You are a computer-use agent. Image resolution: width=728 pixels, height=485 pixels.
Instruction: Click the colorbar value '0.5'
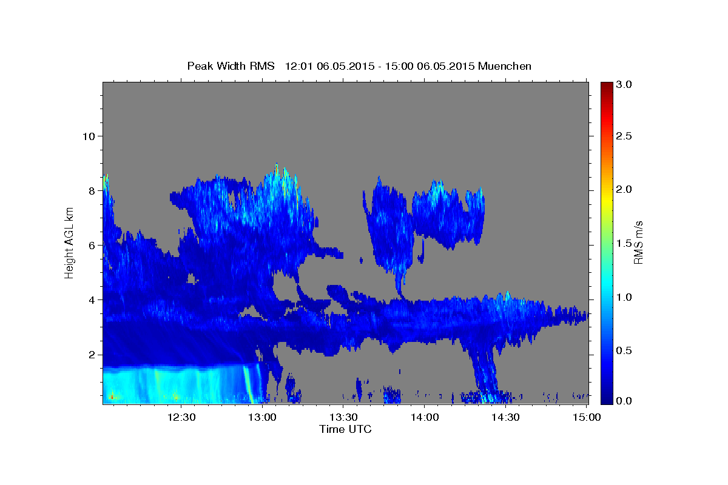625,350
